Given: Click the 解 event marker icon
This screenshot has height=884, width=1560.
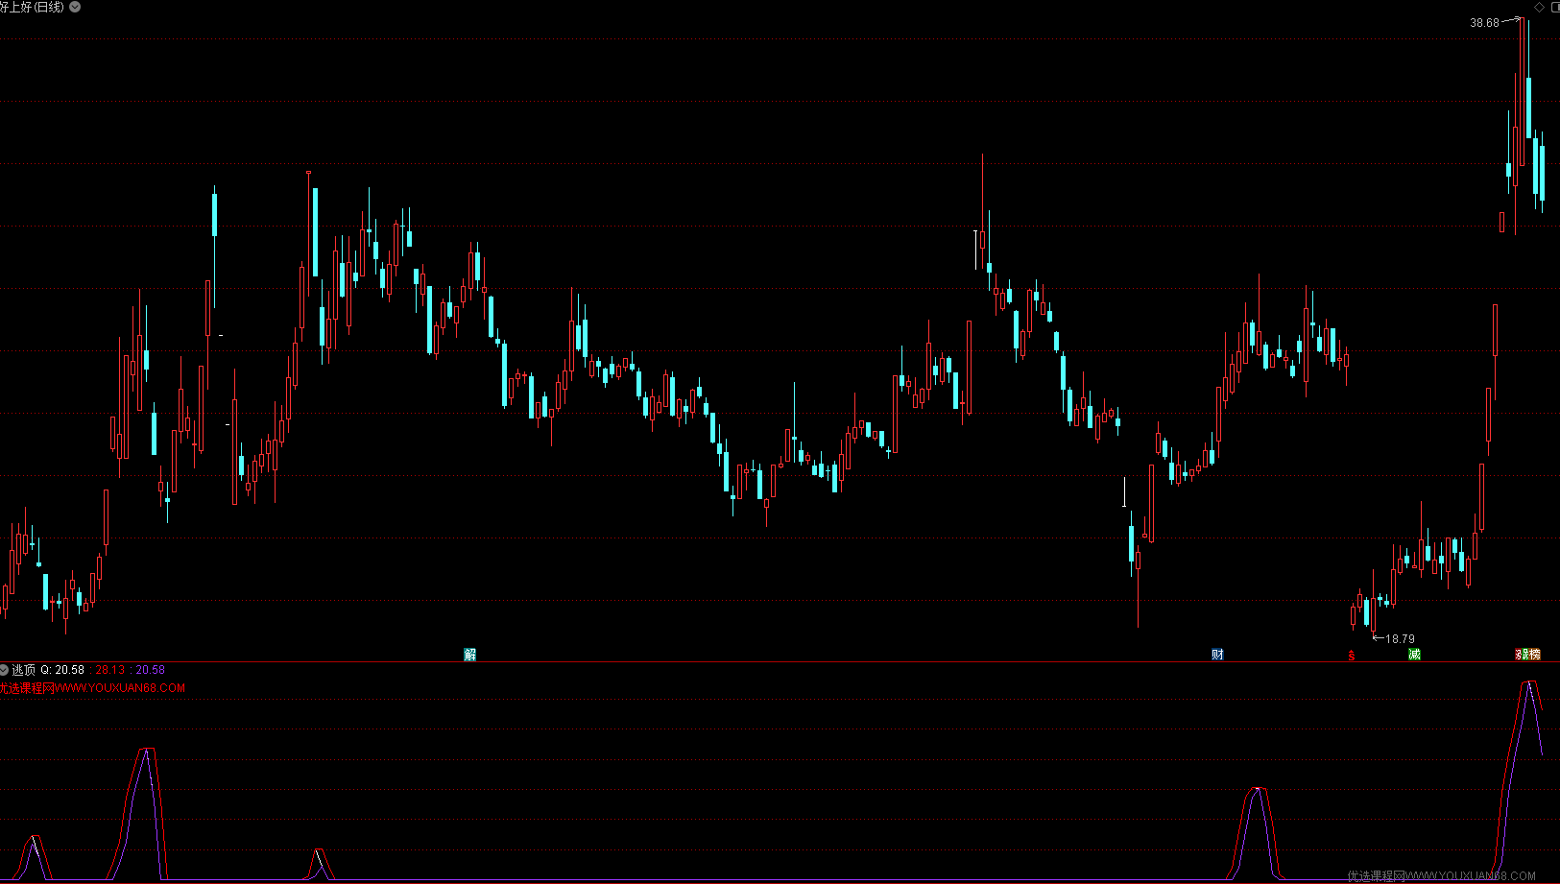Looking at the screenshot, I should pos(469,655).
